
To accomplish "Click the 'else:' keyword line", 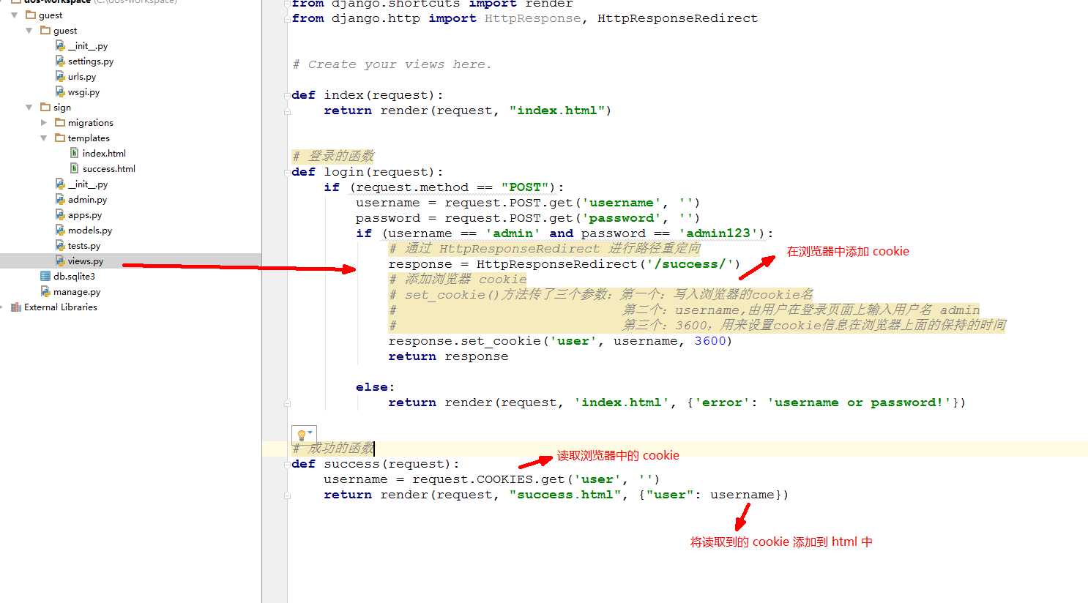I will click(x=376, y=387).
